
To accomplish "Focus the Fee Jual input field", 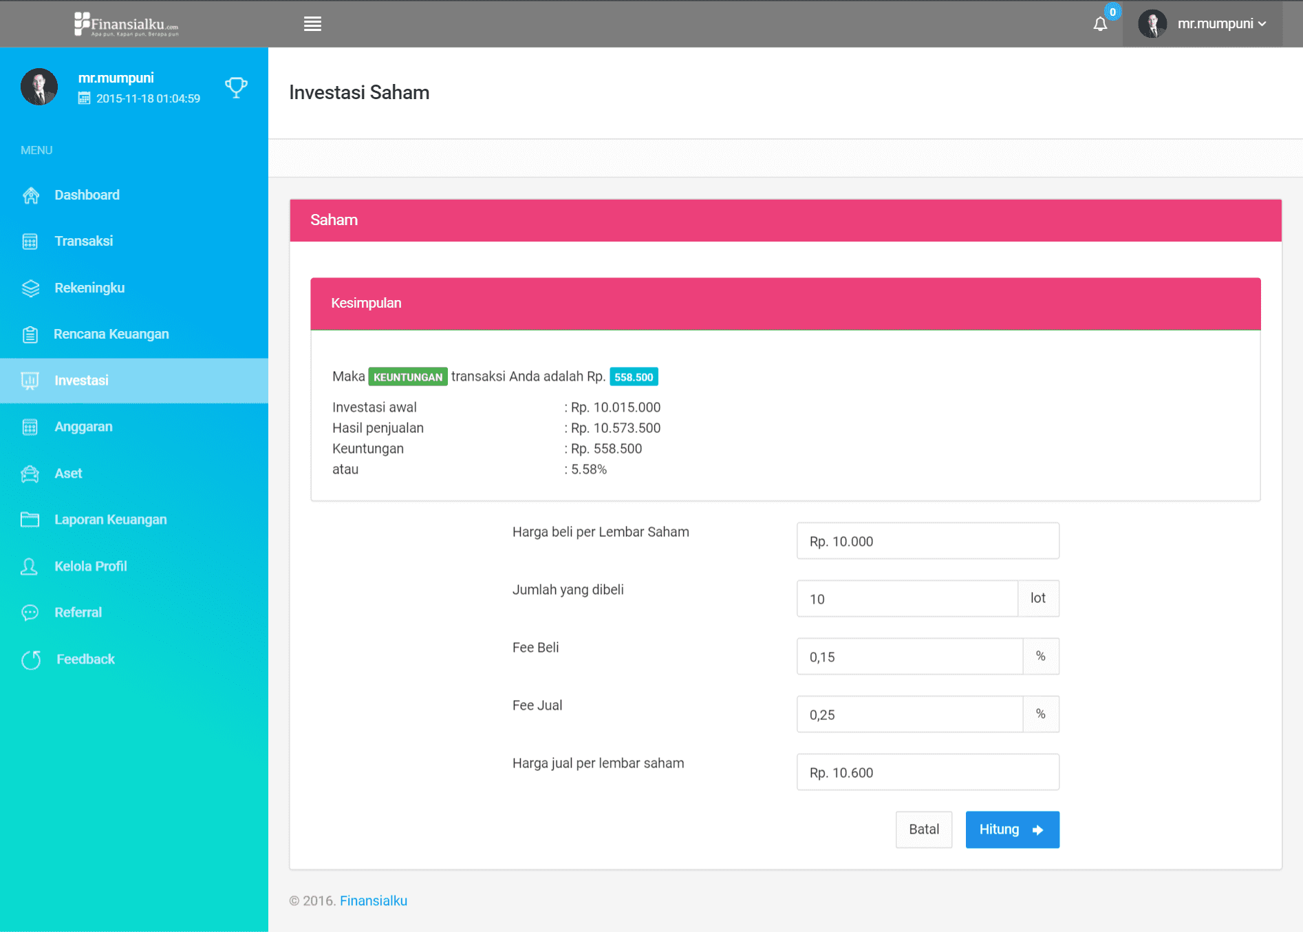I will pyautogui.click(x=909, y=714).
